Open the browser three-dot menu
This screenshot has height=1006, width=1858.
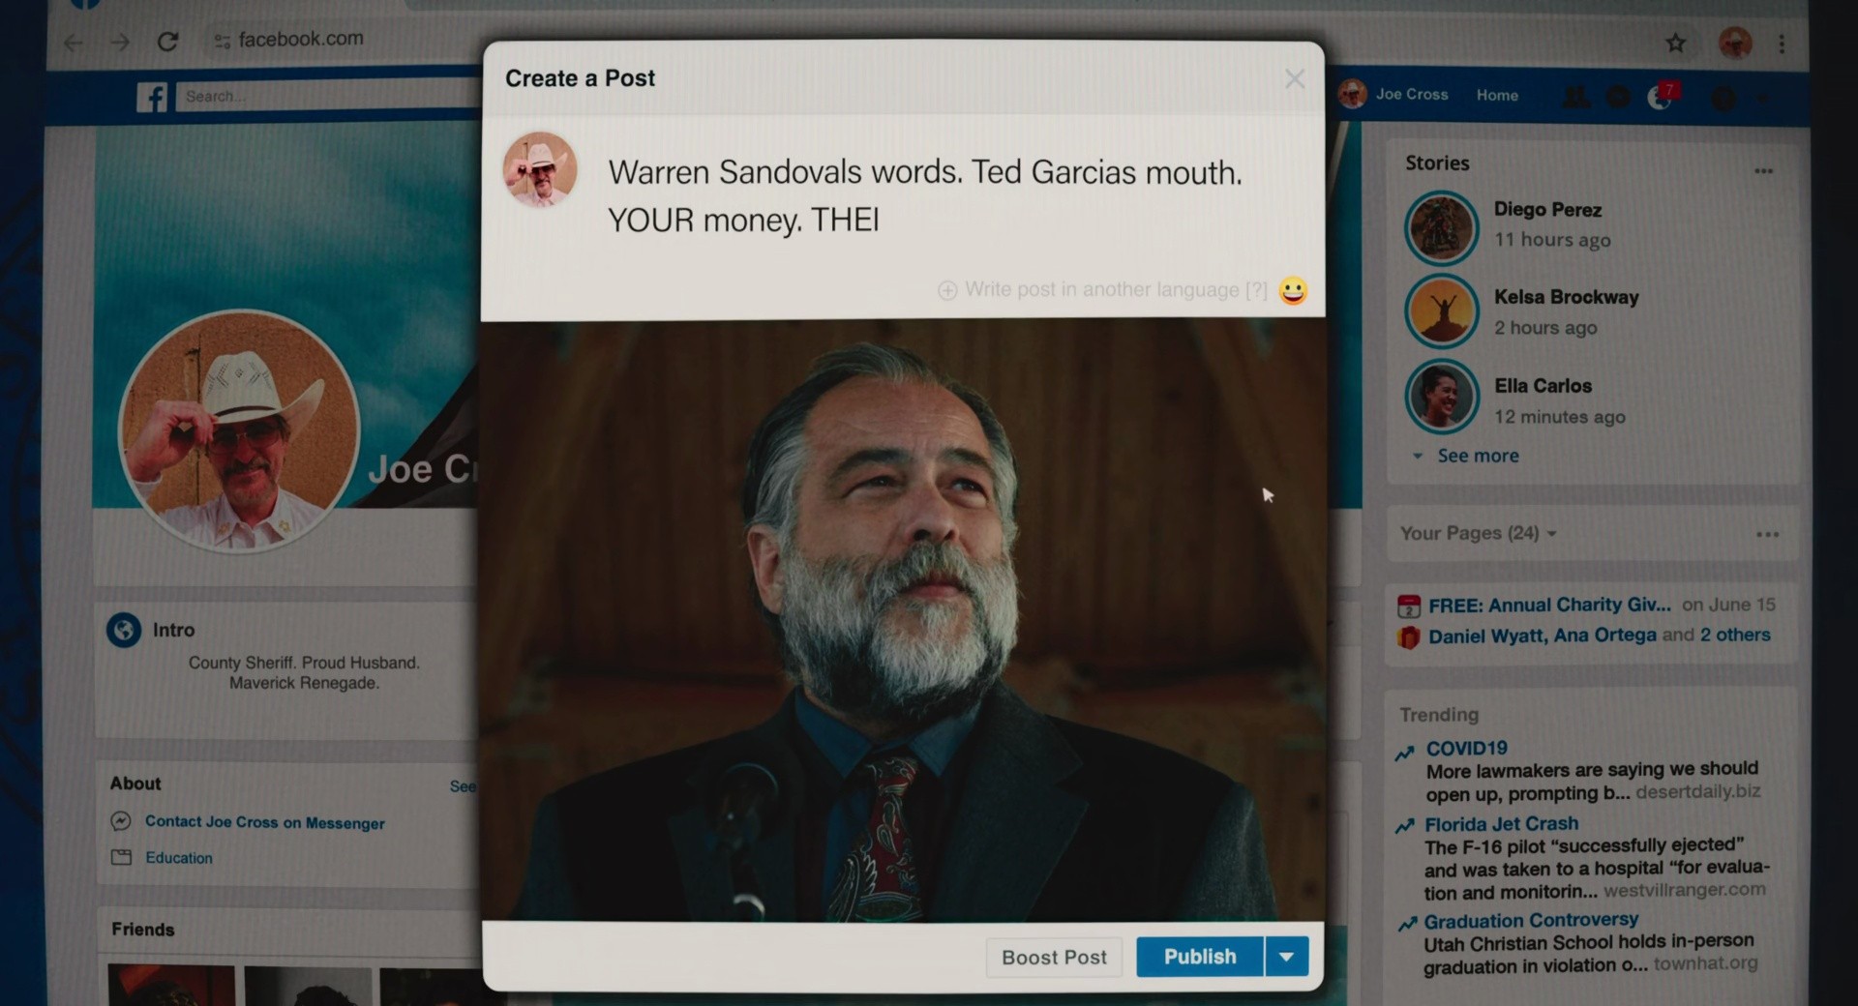click(x=1782, y=44)
